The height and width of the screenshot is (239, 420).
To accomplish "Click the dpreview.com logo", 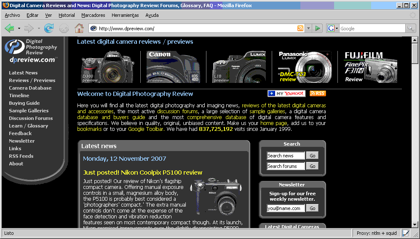I will coord(31,51).
